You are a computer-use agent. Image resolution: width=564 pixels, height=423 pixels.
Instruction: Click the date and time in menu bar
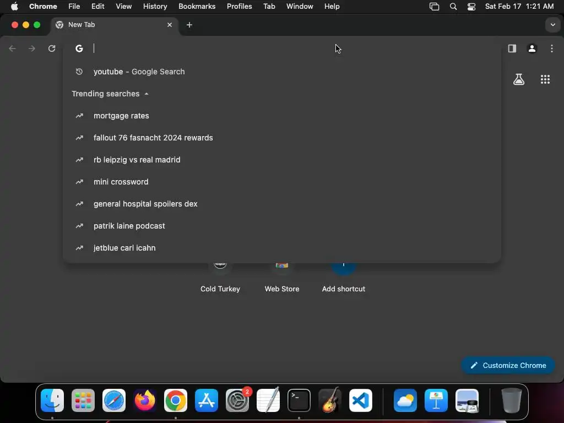[x=519, y=7]
